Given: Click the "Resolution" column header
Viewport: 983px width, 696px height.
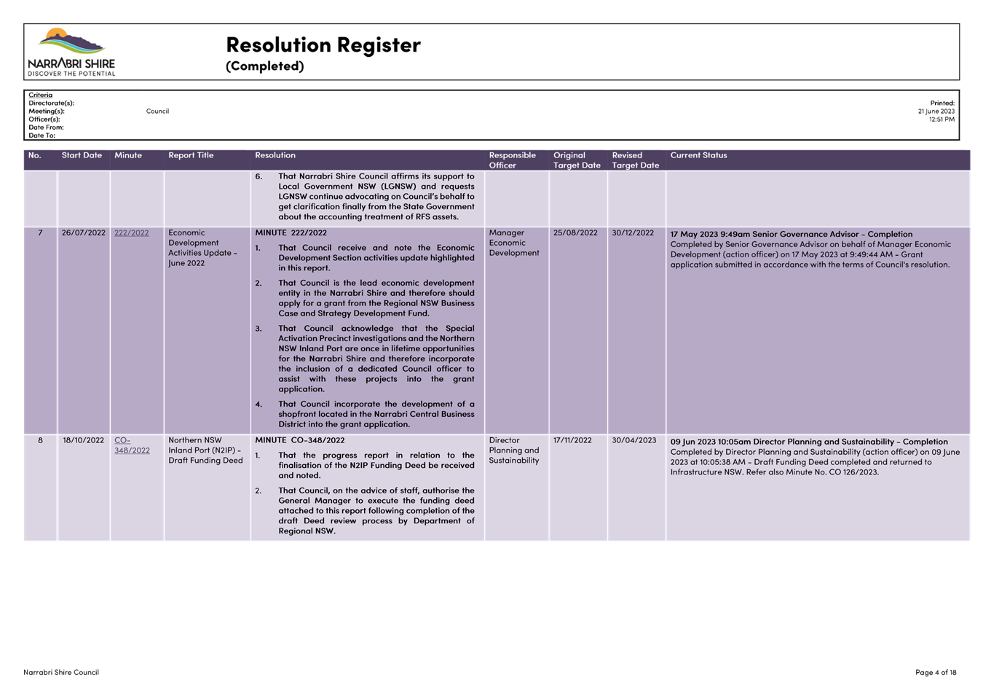Looking at the screenshot, I should (275, 155).
